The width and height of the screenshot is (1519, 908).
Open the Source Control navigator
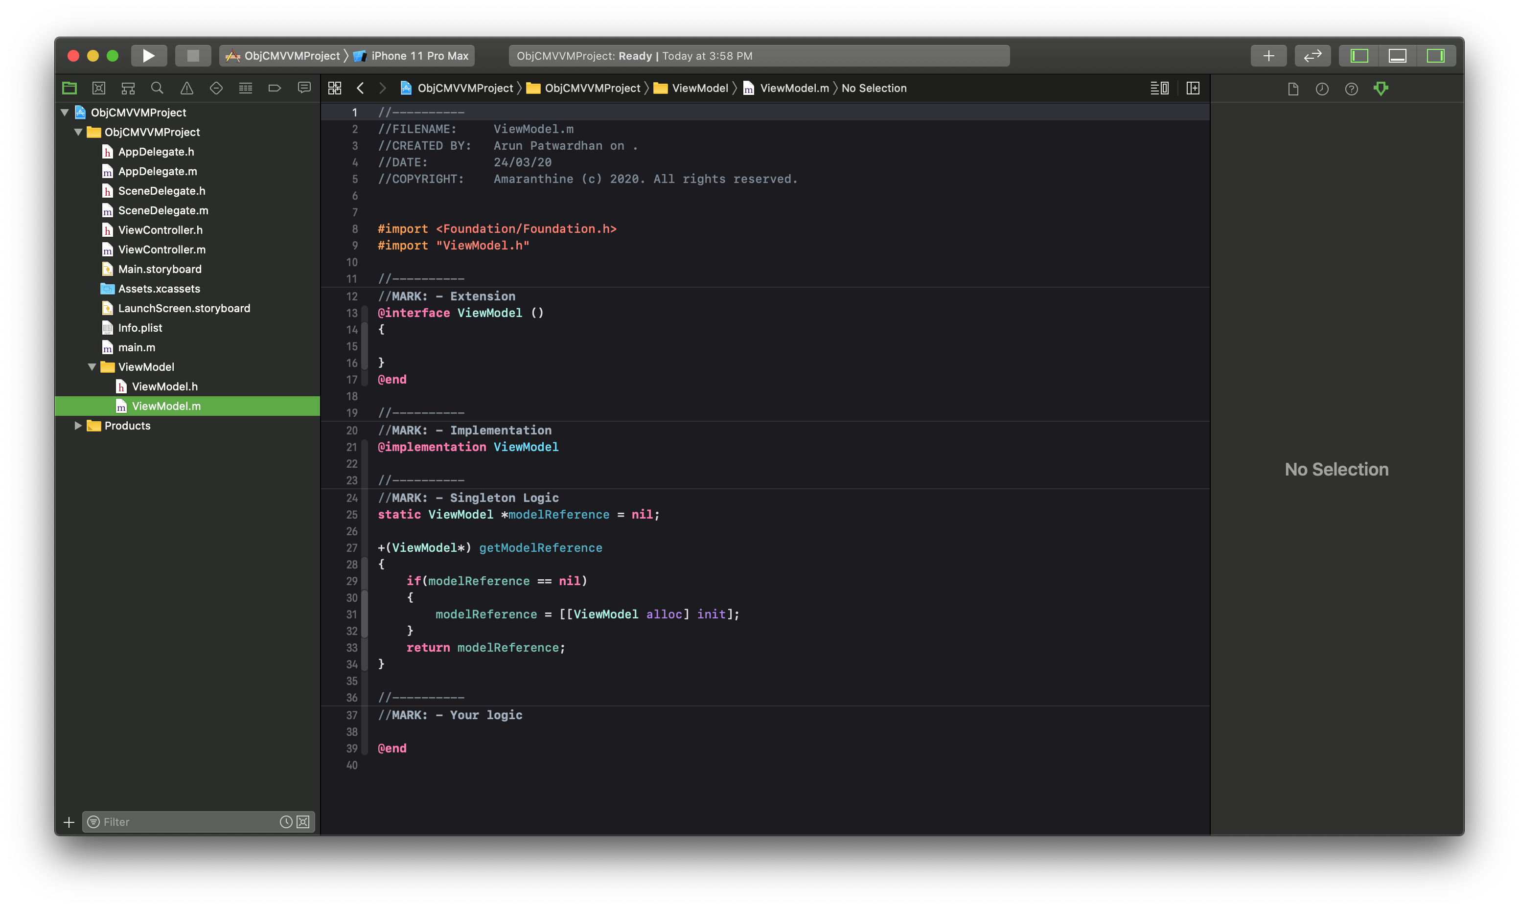coord(98,88)
